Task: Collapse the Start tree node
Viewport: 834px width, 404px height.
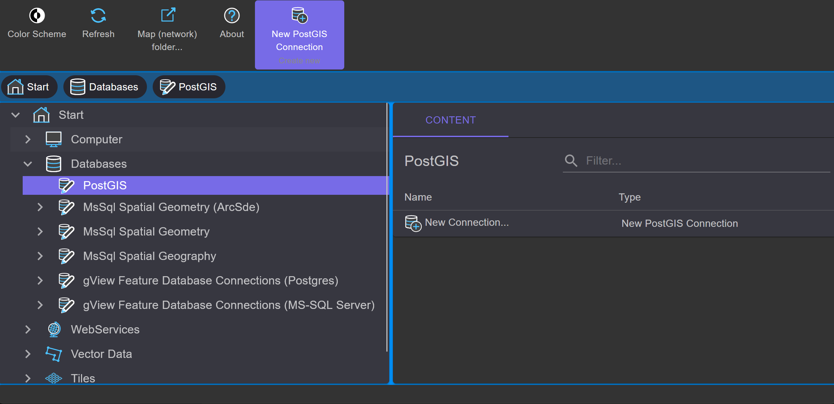Action: (15, 115)
